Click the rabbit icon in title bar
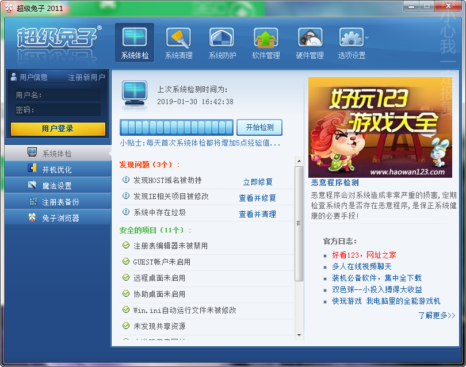 pyautogui.click(x=9, y=8)
